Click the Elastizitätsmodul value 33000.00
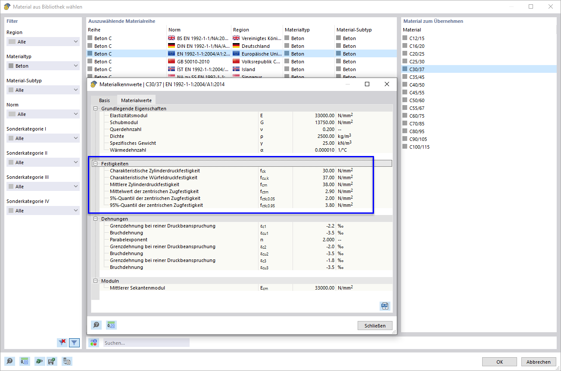561x371 pixels. tap(324, 115)
